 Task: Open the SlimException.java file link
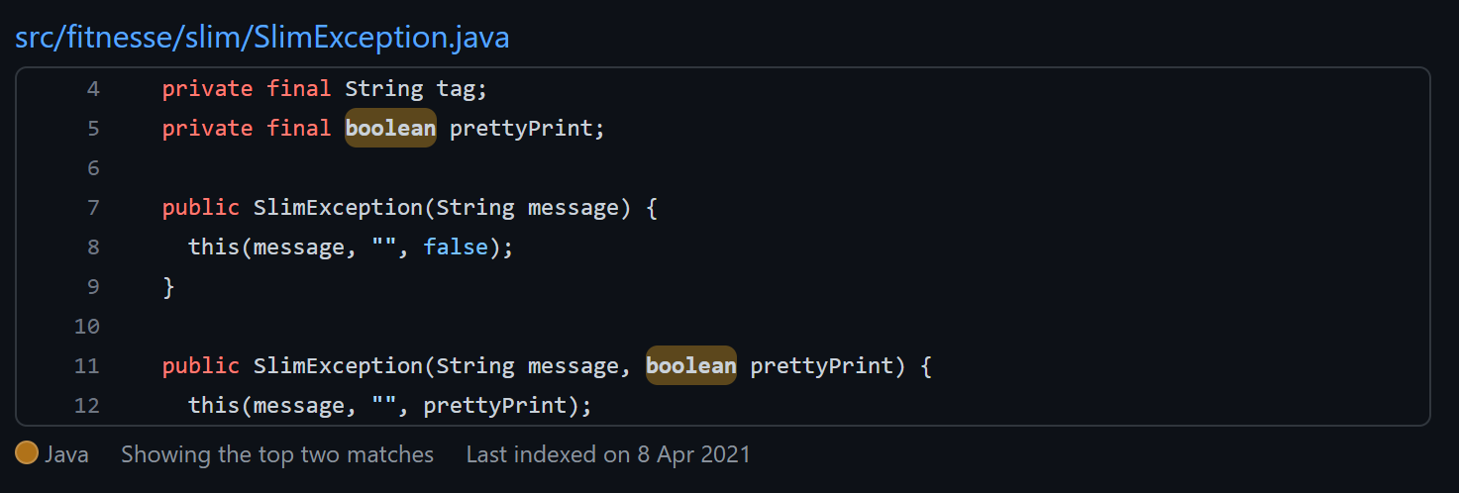261,38
